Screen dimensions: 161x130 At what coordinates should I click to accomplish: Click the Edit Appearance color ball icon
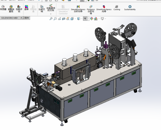tap(91, 19)
